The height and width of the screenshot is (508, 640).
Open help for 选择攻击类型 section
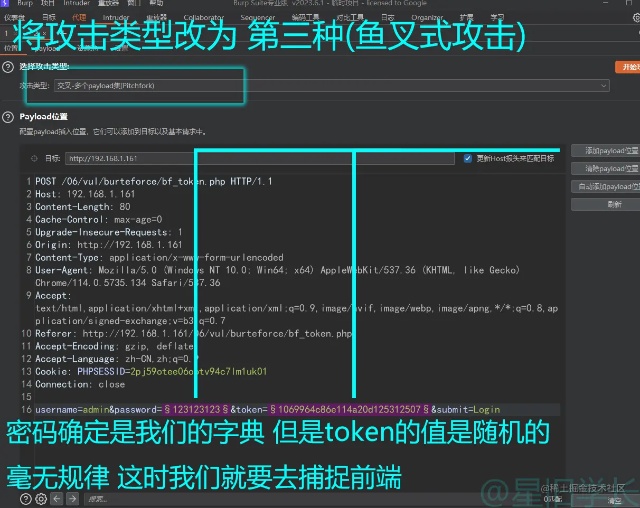click(7, 67)
